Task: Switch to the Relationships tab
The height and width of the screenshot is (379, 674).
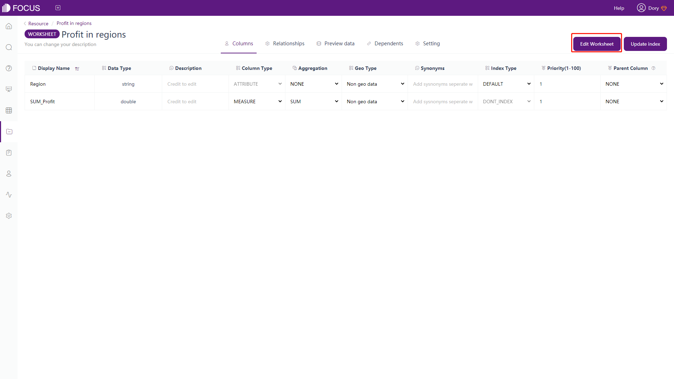Action: coord(285,44)
